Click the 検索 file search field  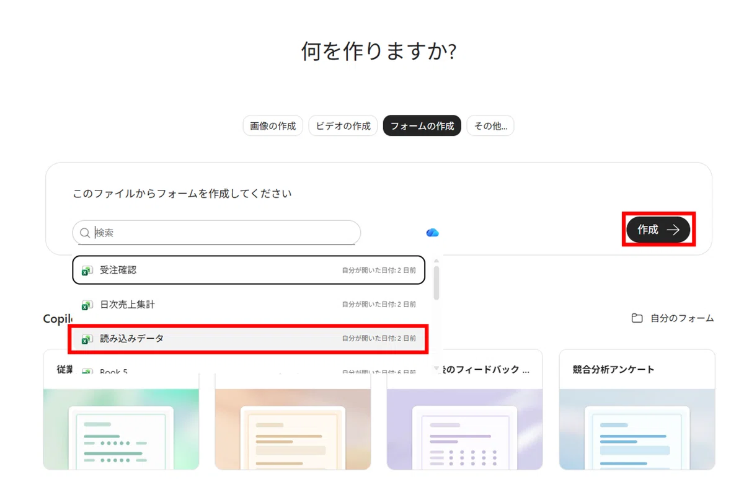(x=216, y=233)
